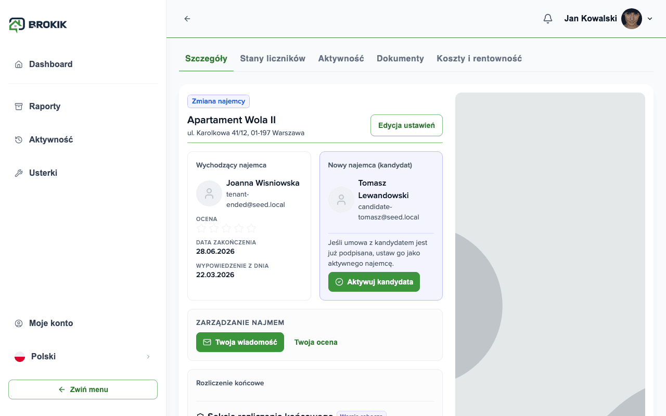The width and height of the screenshot is (666, 416).
Task: Switch to the Stany liczników tab
Action: coord(273,59)
